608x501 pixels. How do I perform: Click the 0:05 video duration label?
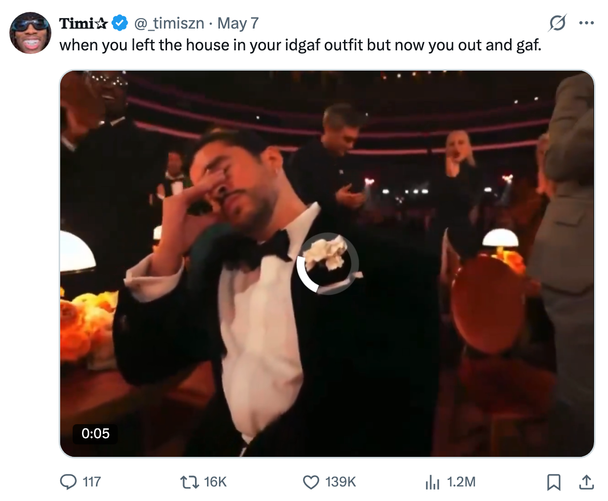pyautogui.click(x=95, y=434)
